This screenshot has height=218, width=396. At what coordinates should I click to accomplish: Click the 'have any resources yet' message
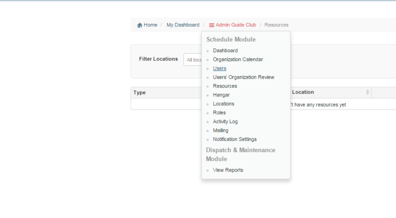[318, 105]
